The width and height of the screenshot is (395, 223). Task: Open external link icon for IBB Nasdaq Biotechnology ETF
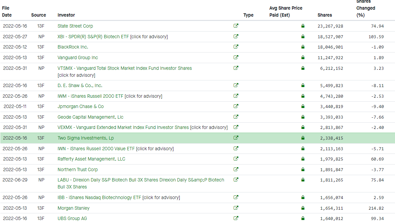pos(236,197)
